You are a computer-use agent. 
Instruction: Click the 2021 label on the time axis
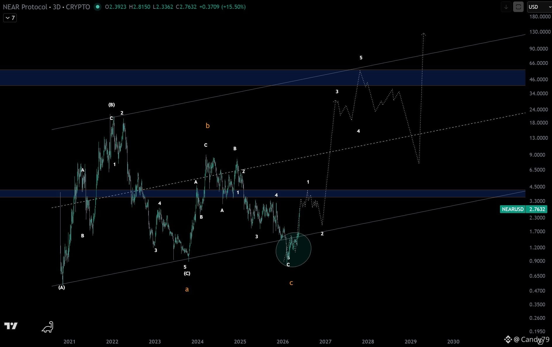click(x=69, y=341)
